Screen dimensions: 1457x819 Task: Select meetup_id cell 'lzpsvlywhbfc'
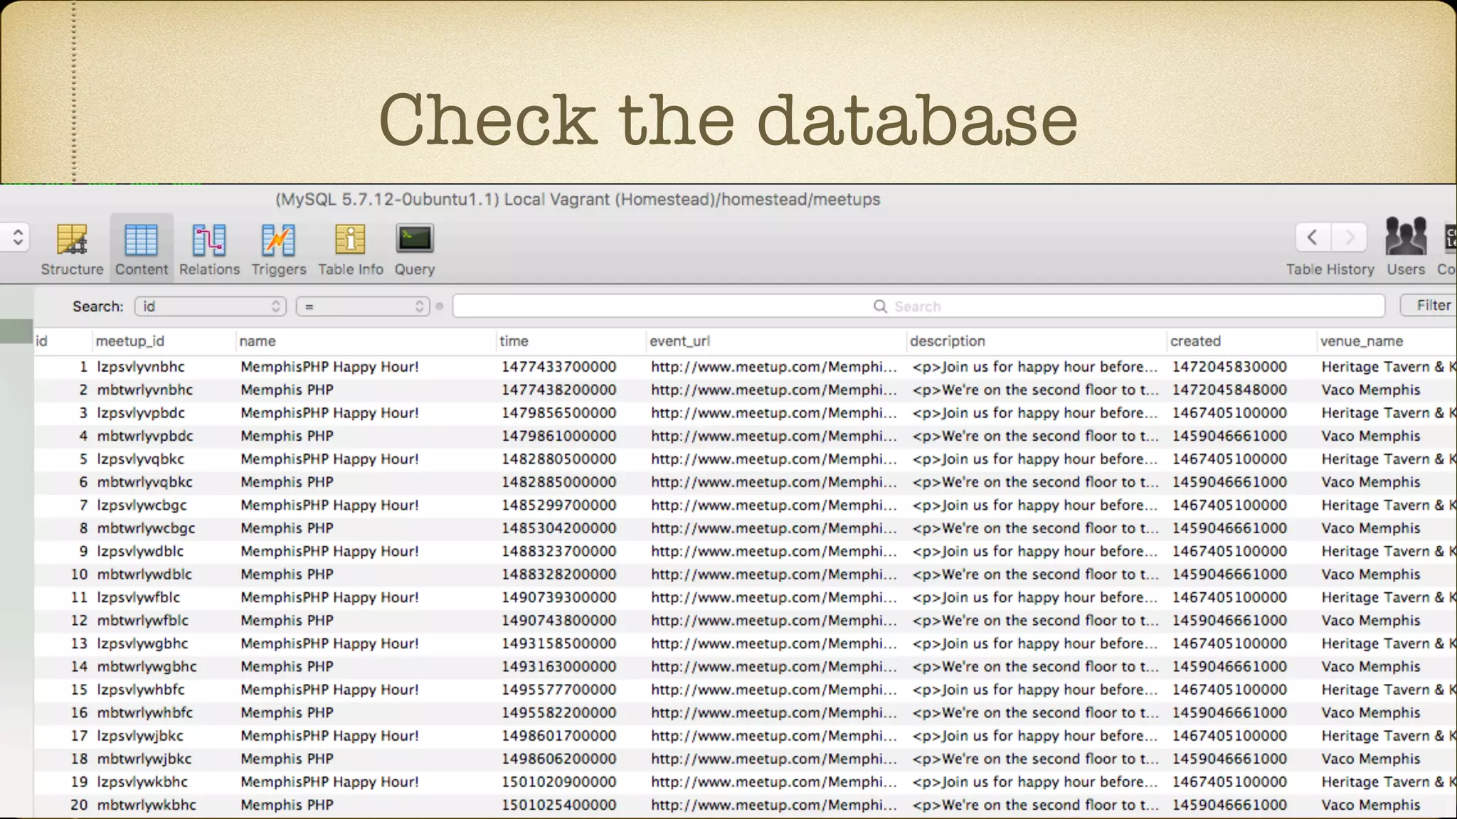click(141, 690)
